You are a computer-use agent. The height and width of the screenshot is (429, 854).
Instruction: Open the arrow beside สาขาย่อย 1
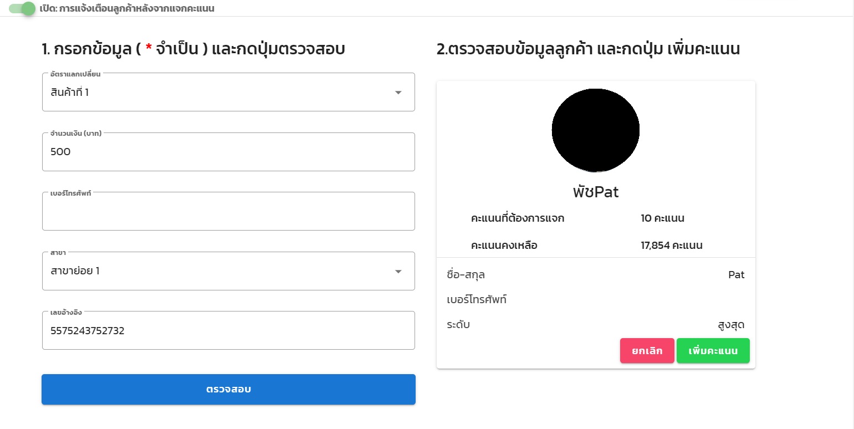tap(398, 271)
